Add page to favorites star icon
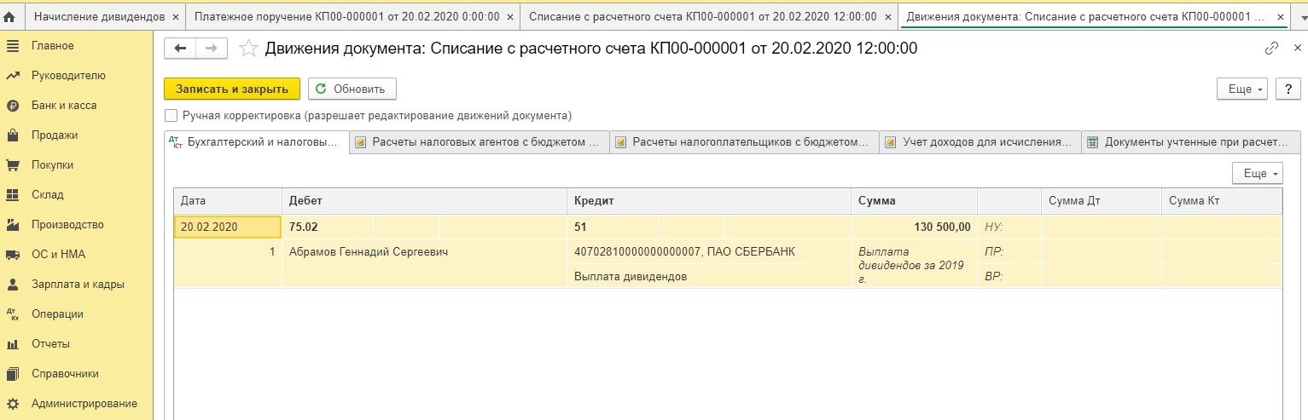The height and width of the screenshot is (420, 1308). [248, 49]
